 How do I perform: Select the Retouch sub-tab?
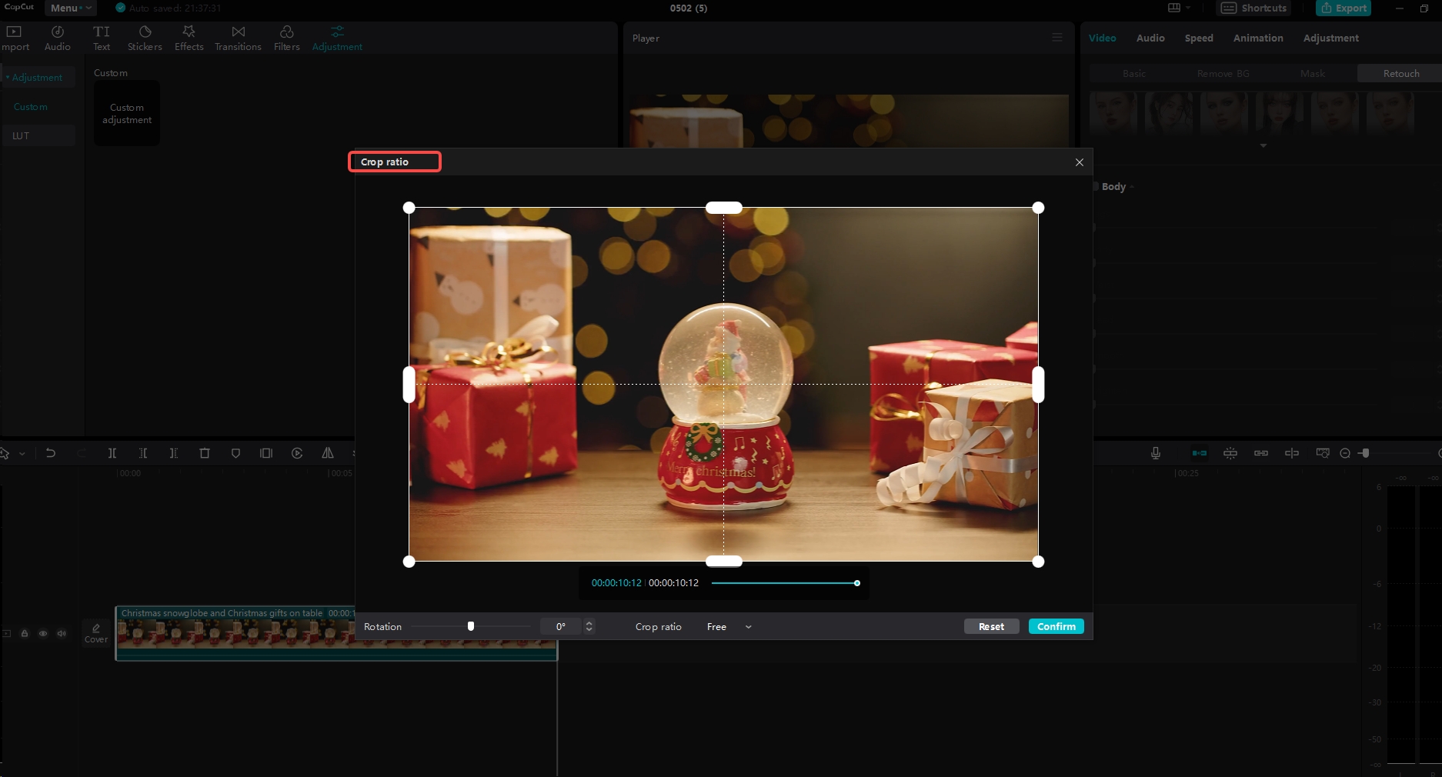pyautogui.click(x=1401, y=74)
